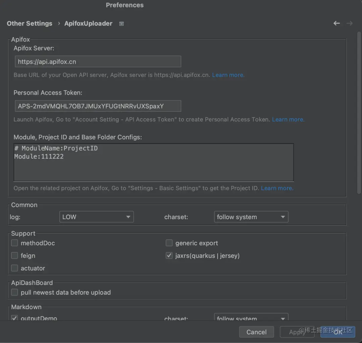Screen dimensions: 362x343
Task: Click the Personal Access Token field
Action: [x=98, y=106]
